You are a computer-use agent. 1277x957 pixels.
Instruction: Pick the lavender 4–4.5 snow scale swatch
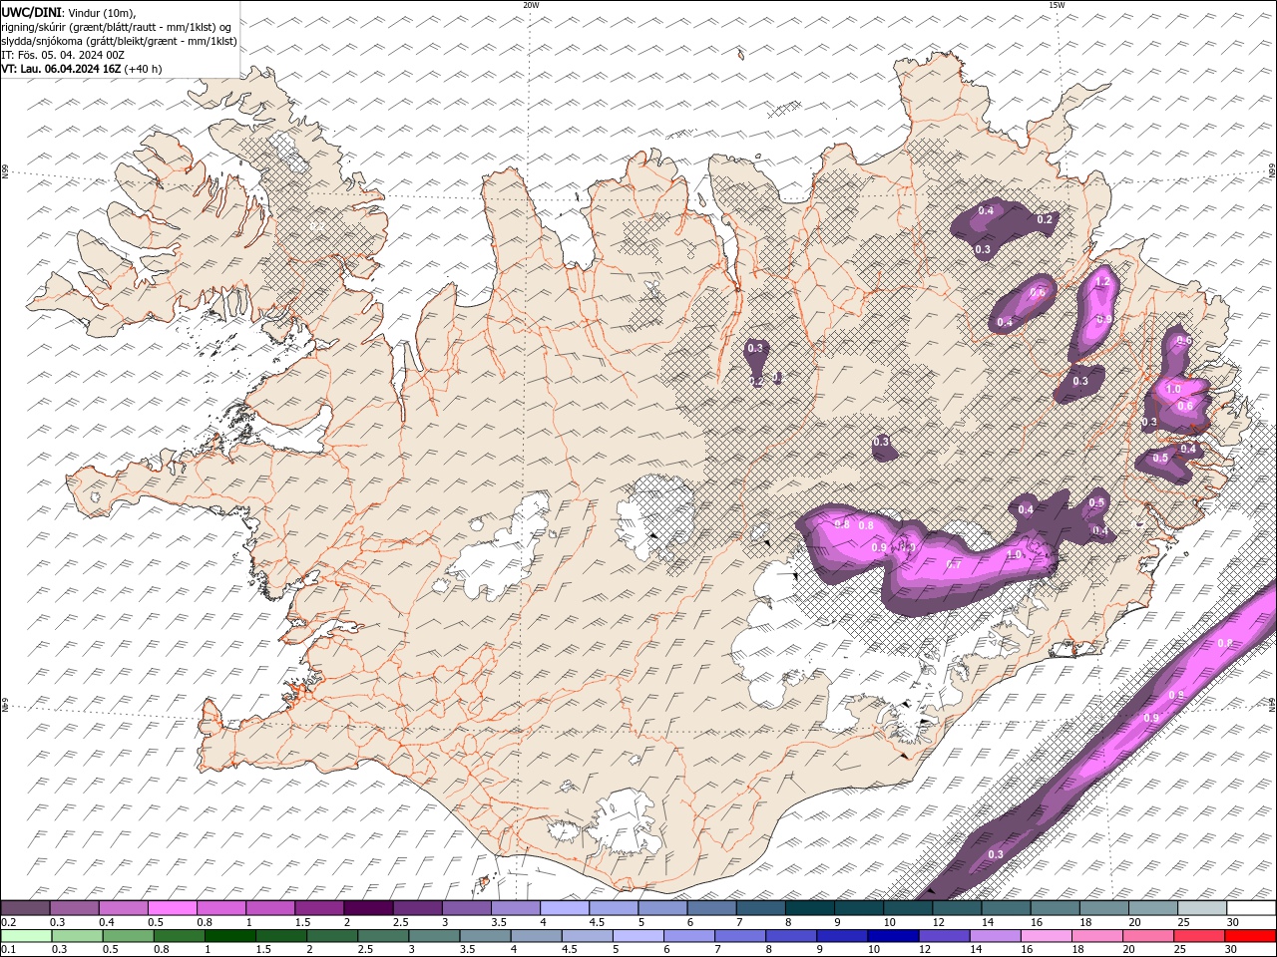point(565,908)
